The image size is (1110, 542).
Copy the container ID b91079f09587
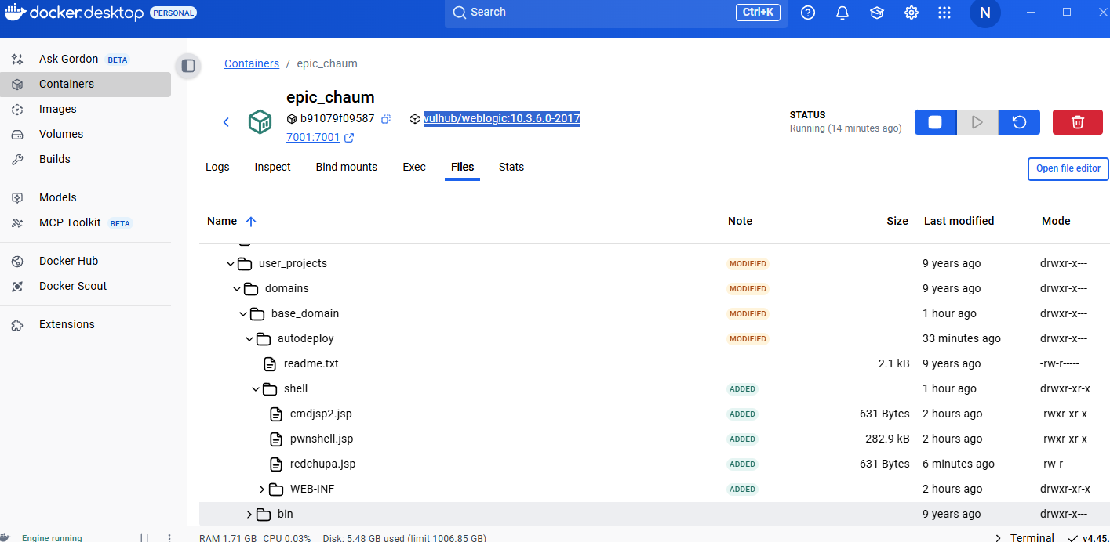click(386, 119)
